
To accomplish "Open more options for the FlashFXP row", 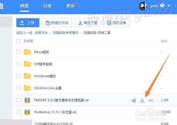I will [x=151, y=100].
